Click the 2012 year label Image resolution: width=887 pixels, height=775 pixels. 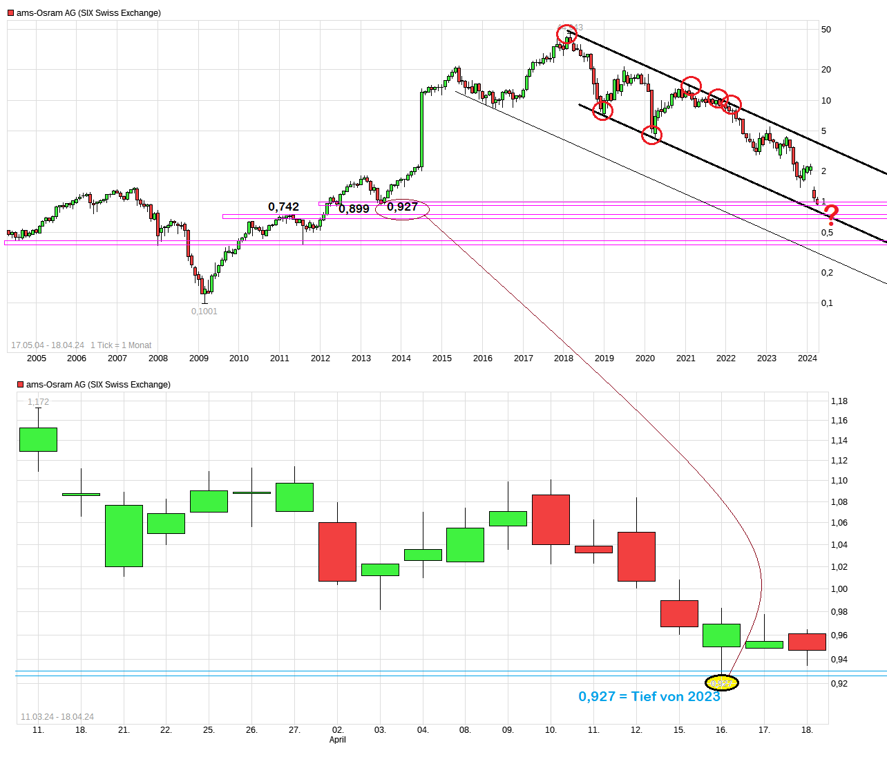[x=321, y=358]
